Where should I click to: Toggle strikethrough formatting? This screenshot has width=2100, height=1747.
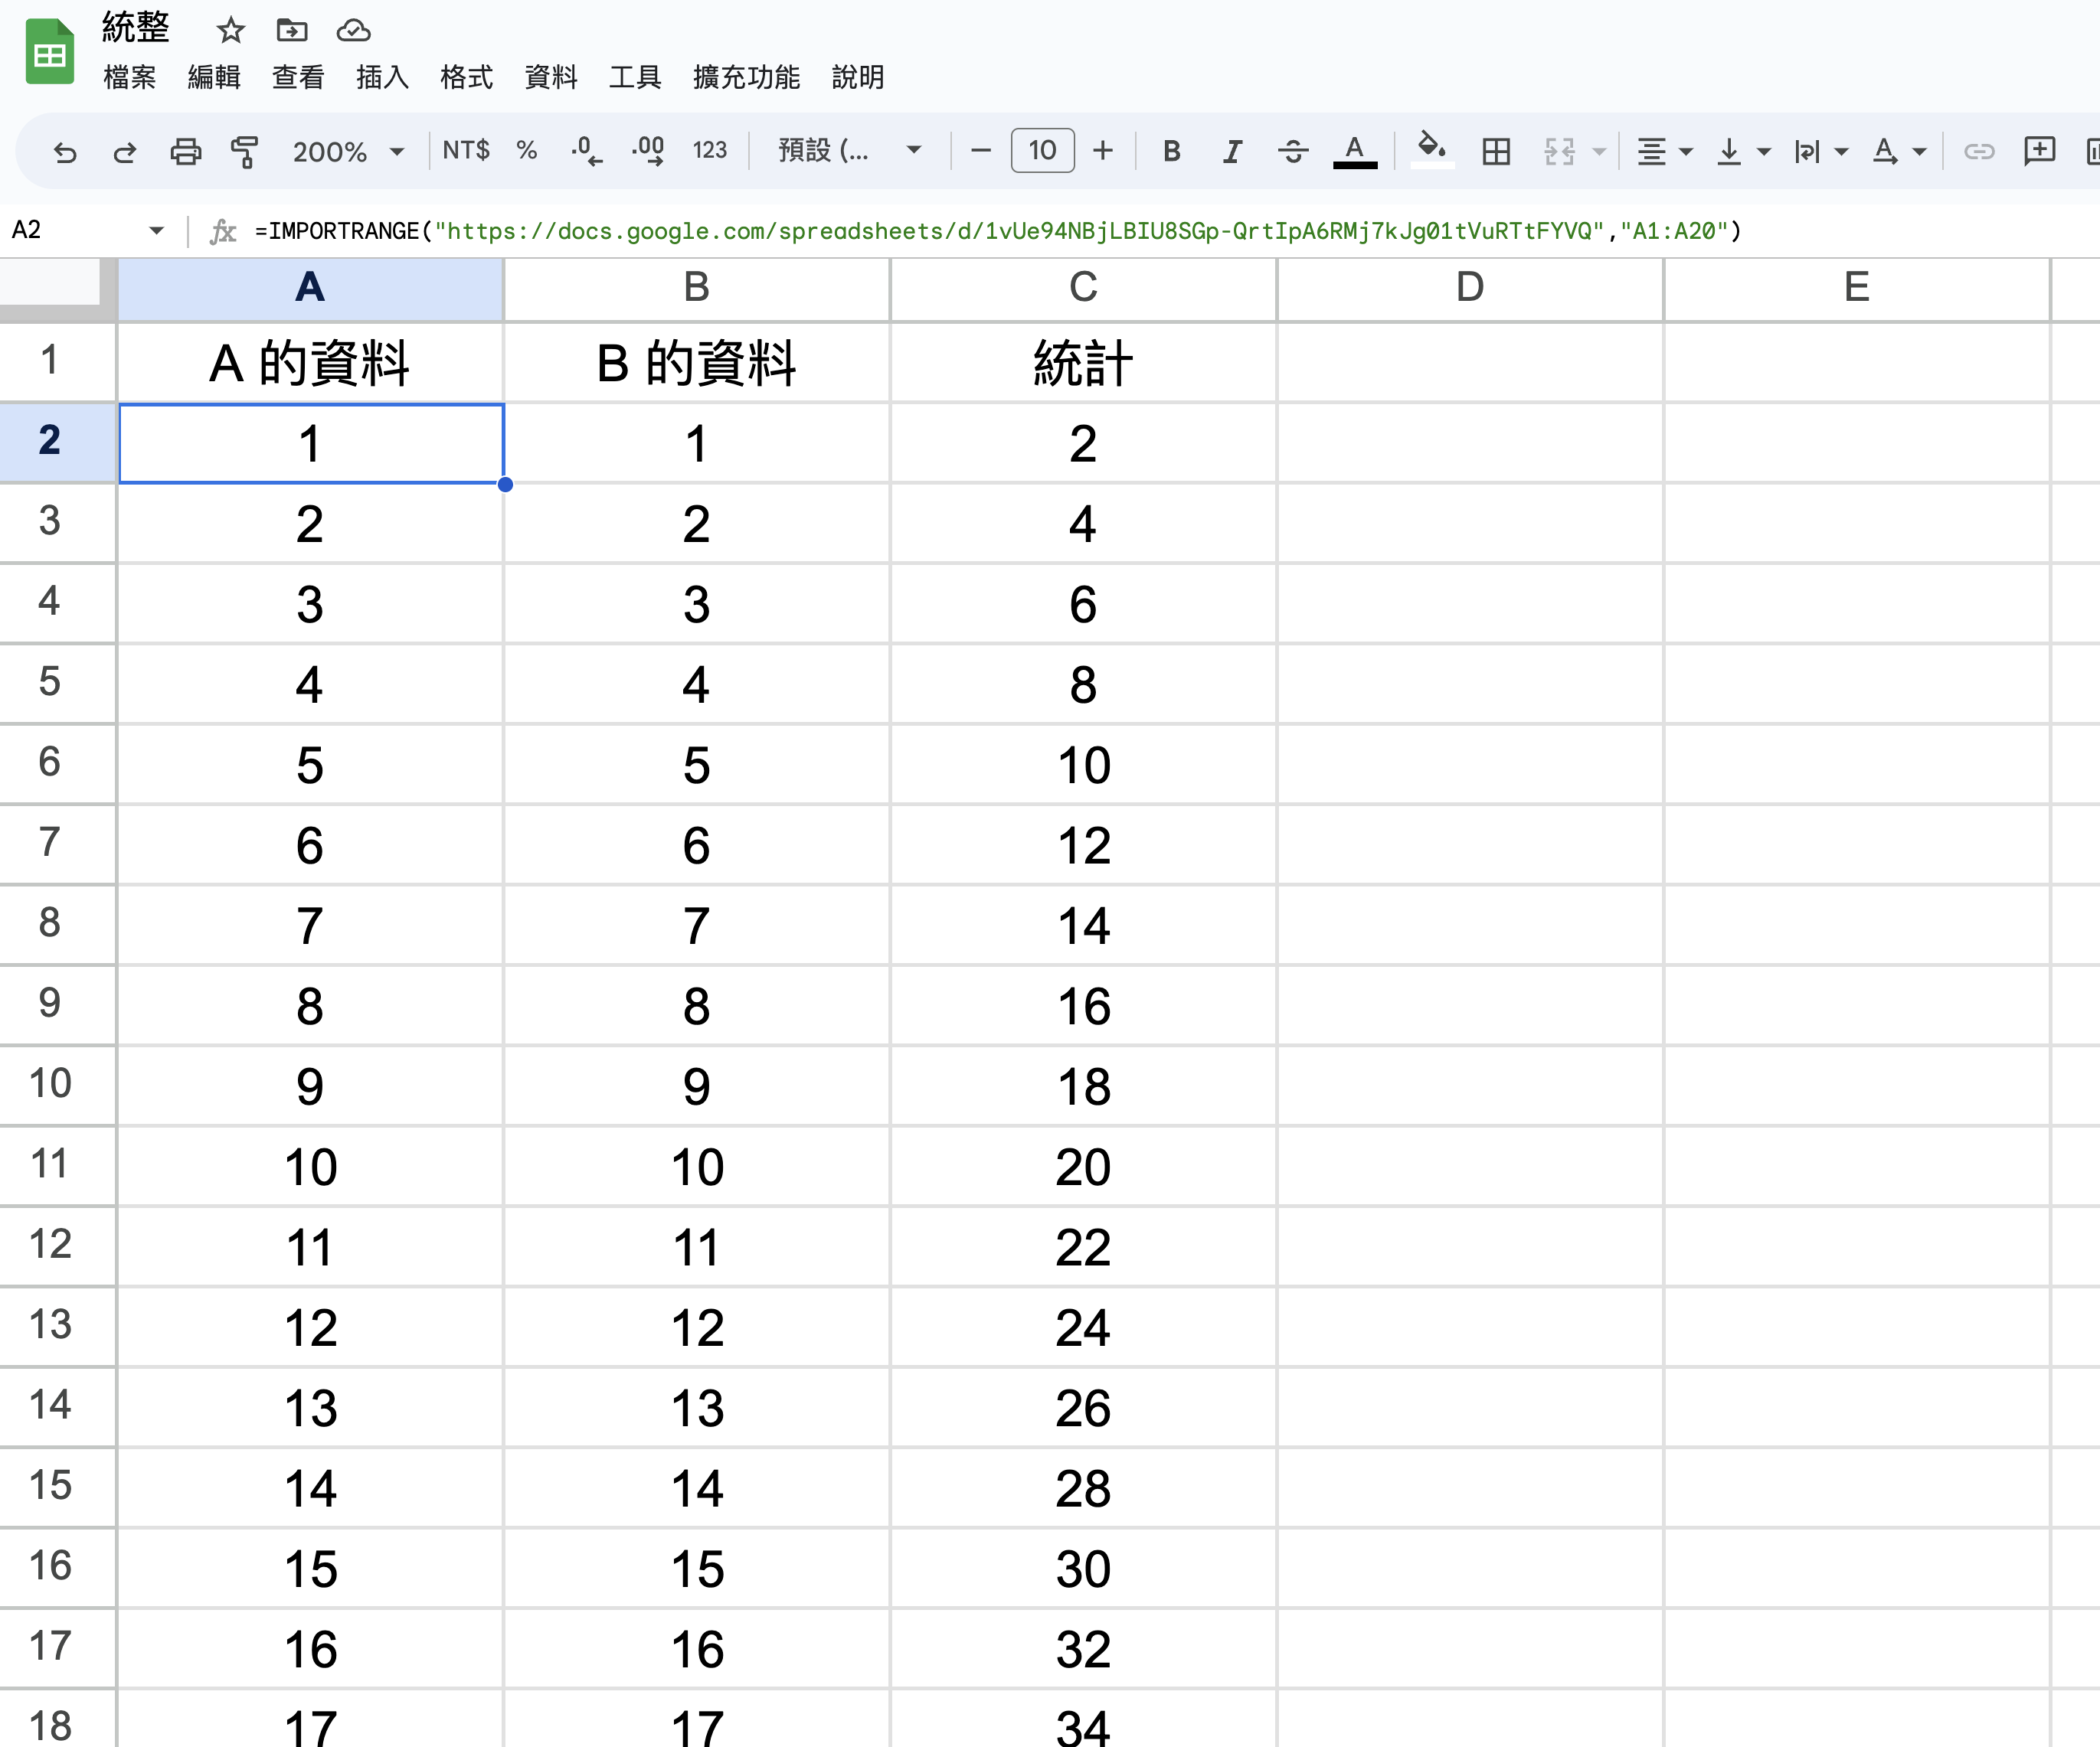pyautogui.click(x=1293, y=152)
